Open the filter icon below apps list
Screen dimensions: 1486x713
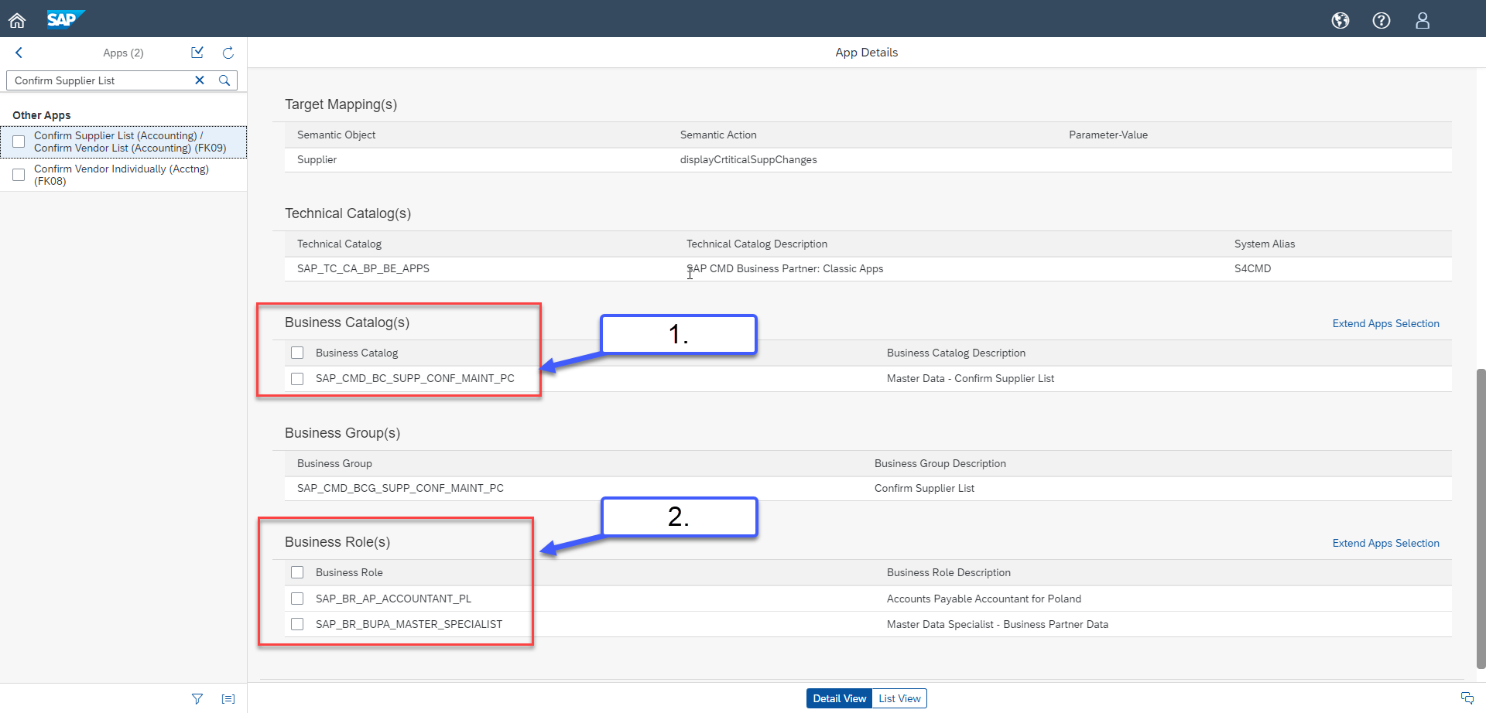pyautogui.click(x=197, y=698)
